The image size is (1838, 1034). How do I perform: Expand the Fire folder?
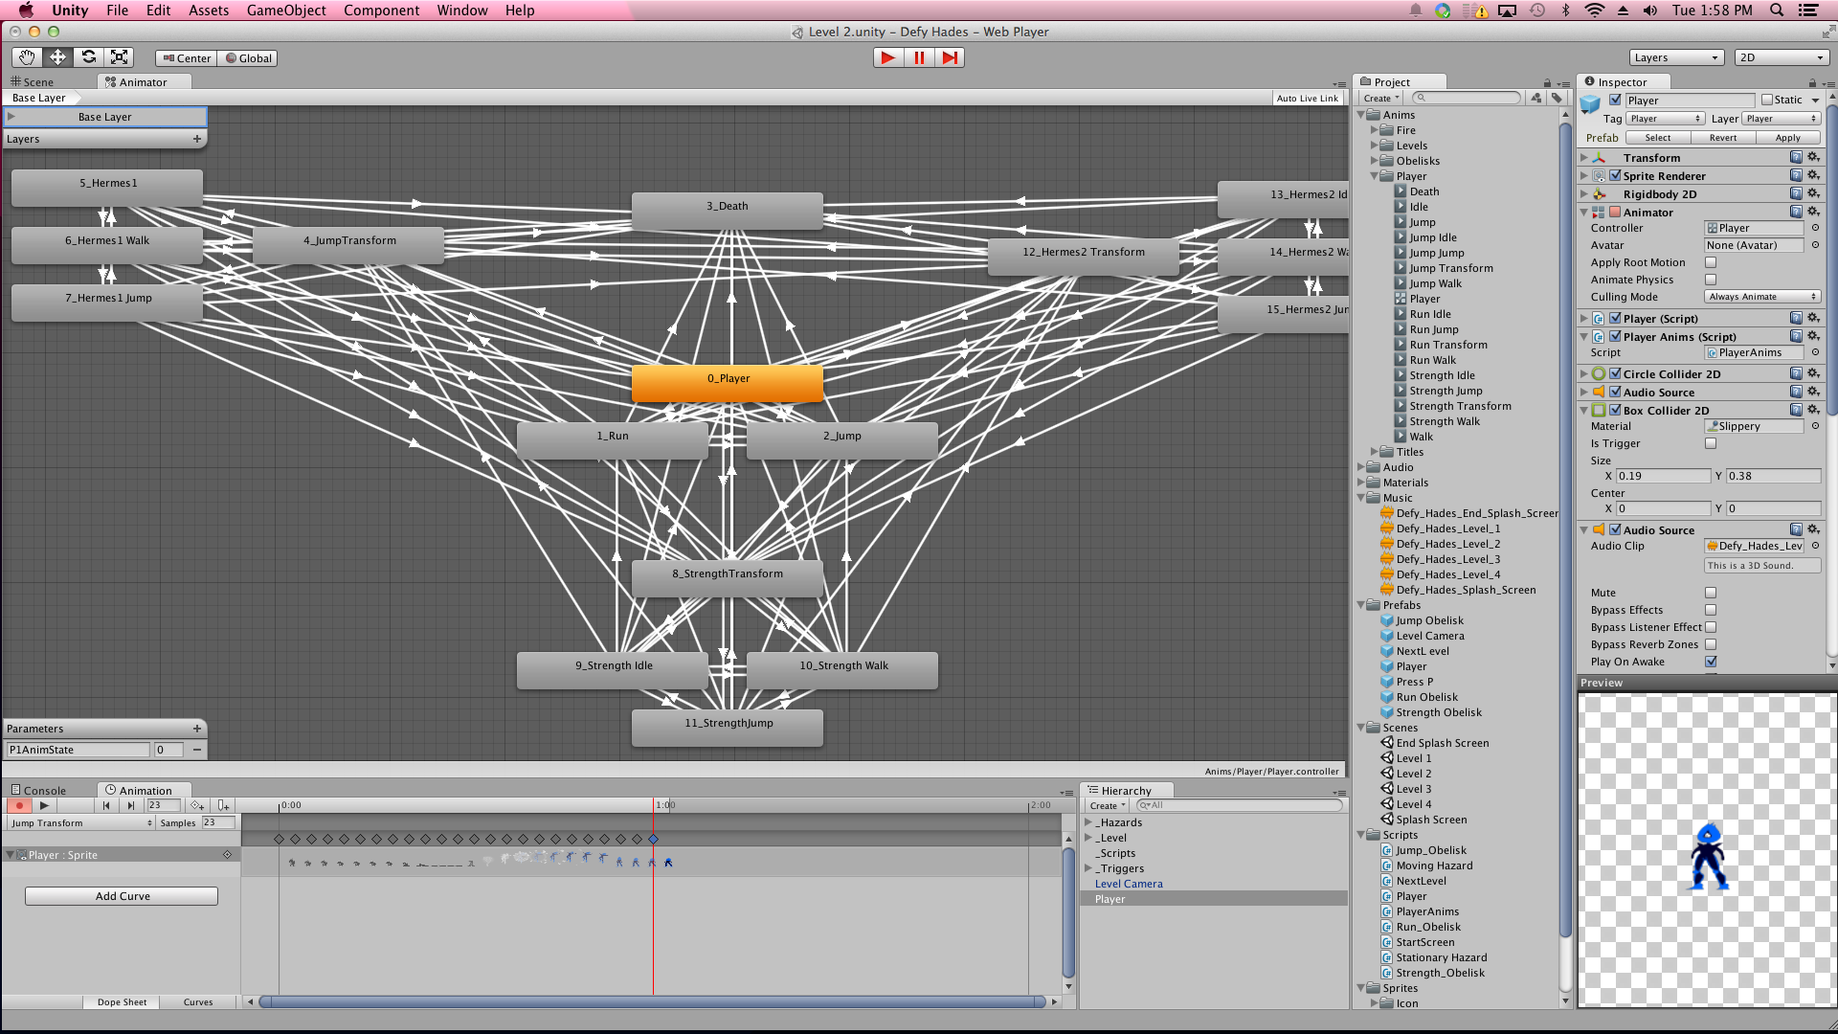[x=1375, y=130]
